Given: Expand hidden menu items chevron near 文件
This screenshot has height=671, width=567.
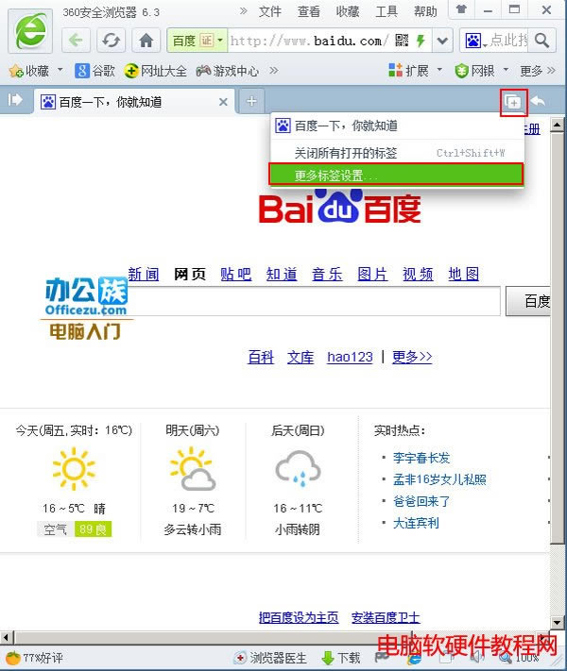Looking at the screenshot, I should (244, 11).
